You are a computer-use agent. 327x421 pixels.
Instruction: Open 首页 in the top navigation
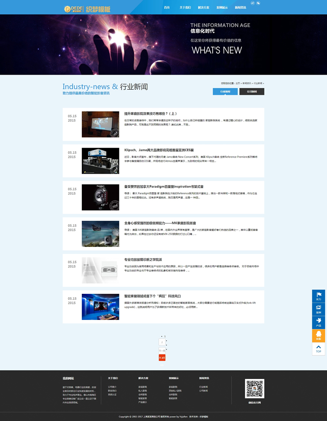167,8
